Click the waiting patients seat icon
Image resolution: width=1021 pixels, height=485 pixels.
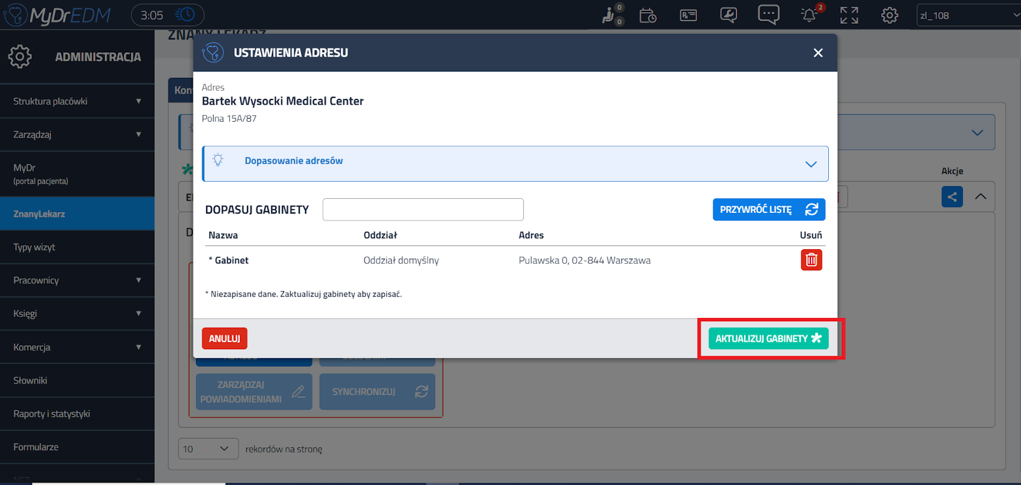(609, 15)
